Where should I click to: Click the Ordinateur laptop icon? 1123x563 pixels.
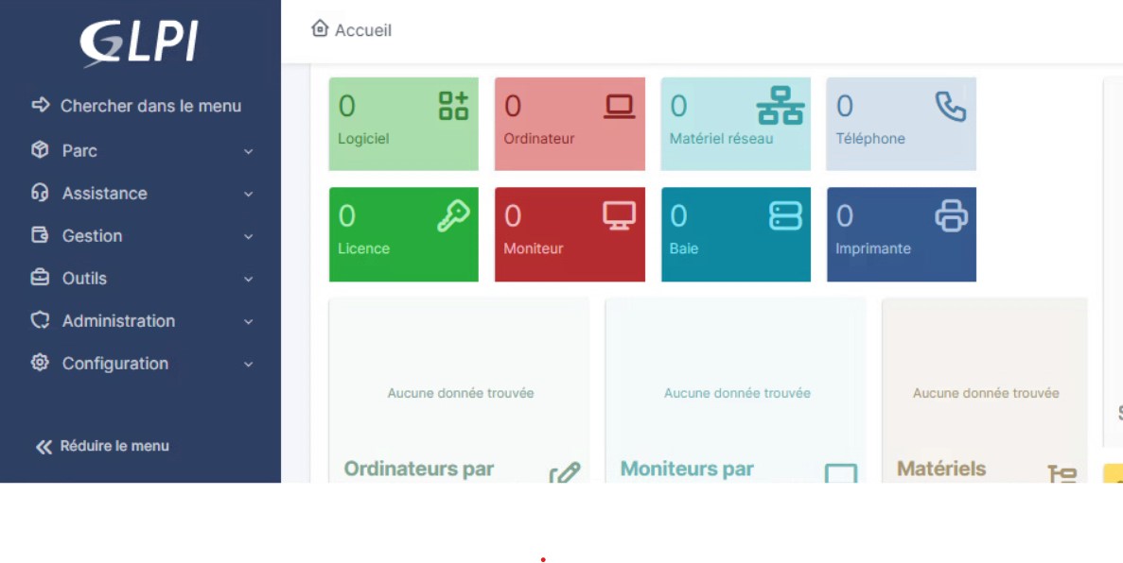(x=619, y=107)
